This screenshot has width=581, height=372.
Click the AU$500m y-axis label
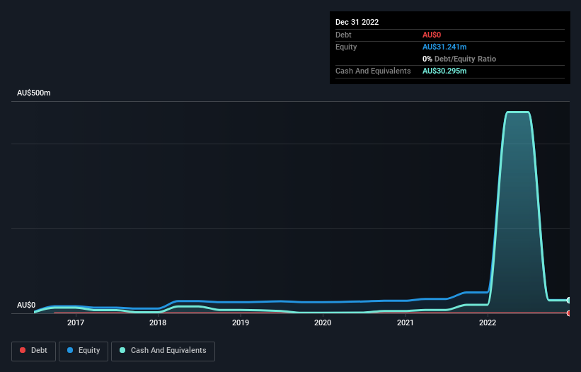34,93
